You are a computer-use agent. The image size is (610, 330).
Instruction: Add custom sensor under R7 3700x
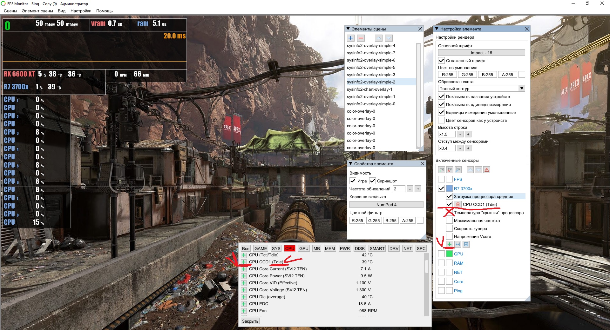click(x=450, y=244)
